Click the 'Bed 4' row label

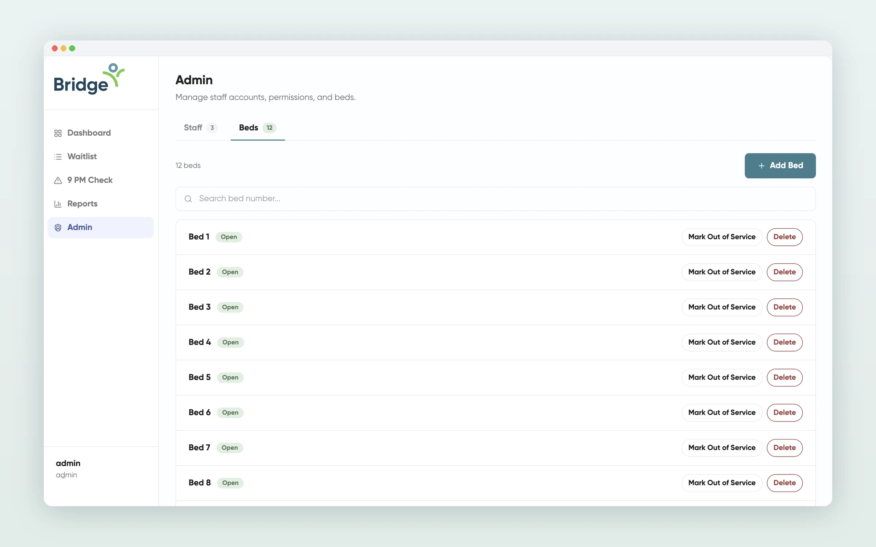click(x=200, y=342)
